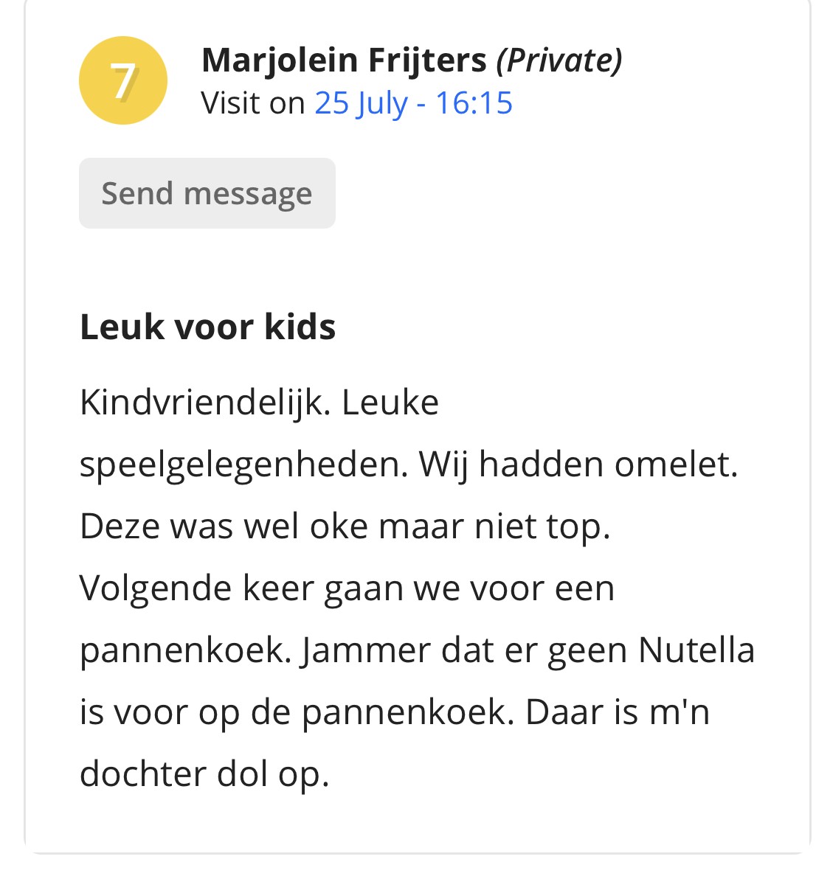Click the line 'Volgende keer gaan we voor een'
This screenshot has height=876, width=816.
pyautogui.click(x=347, y=589)
